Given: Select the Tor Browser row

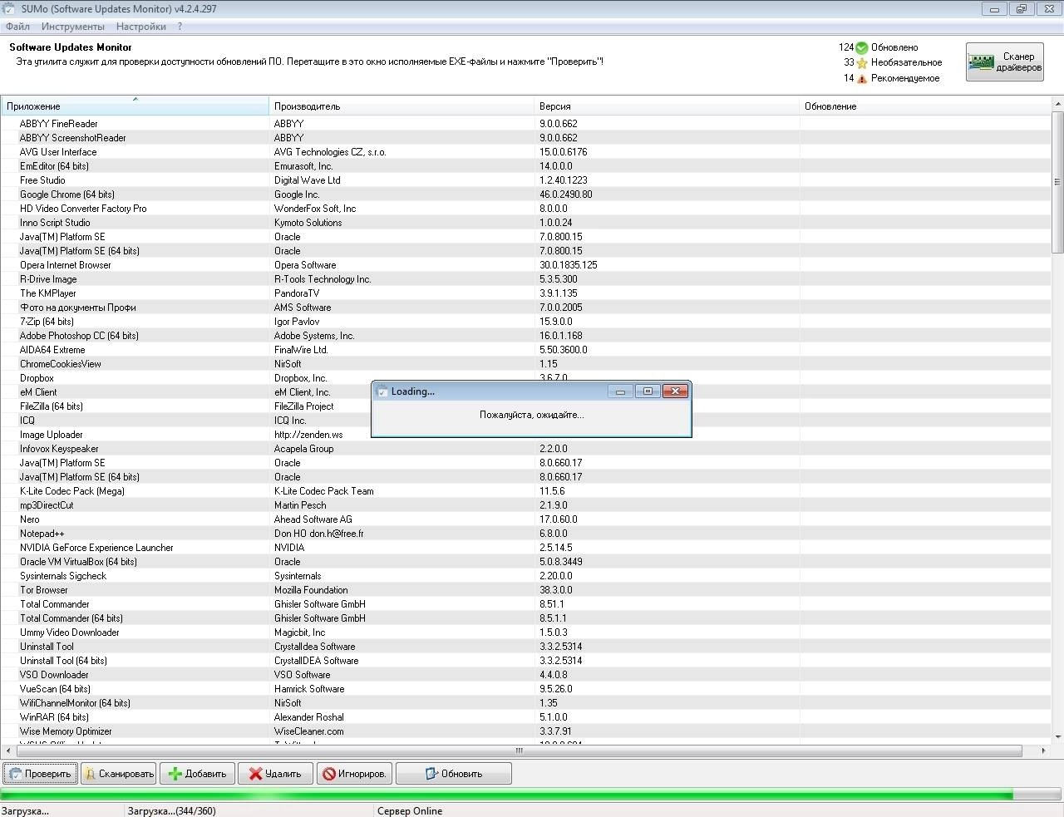Looking at the screenshot, I should click(x=525, y=590).
